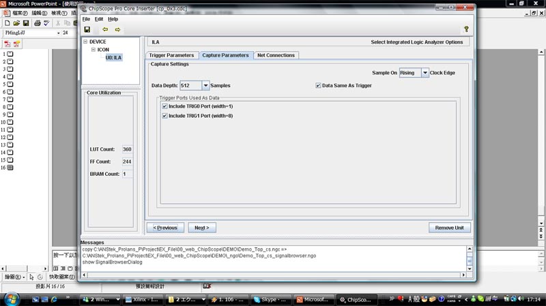
Task: Toggle Include TRIG0 Port checkbox
Action: point(164,106)
